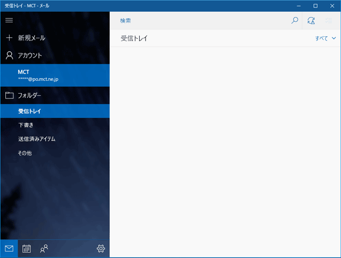Click the フォルダー label
This screenshot has height=258, width=341.
[x=29, y=96]
